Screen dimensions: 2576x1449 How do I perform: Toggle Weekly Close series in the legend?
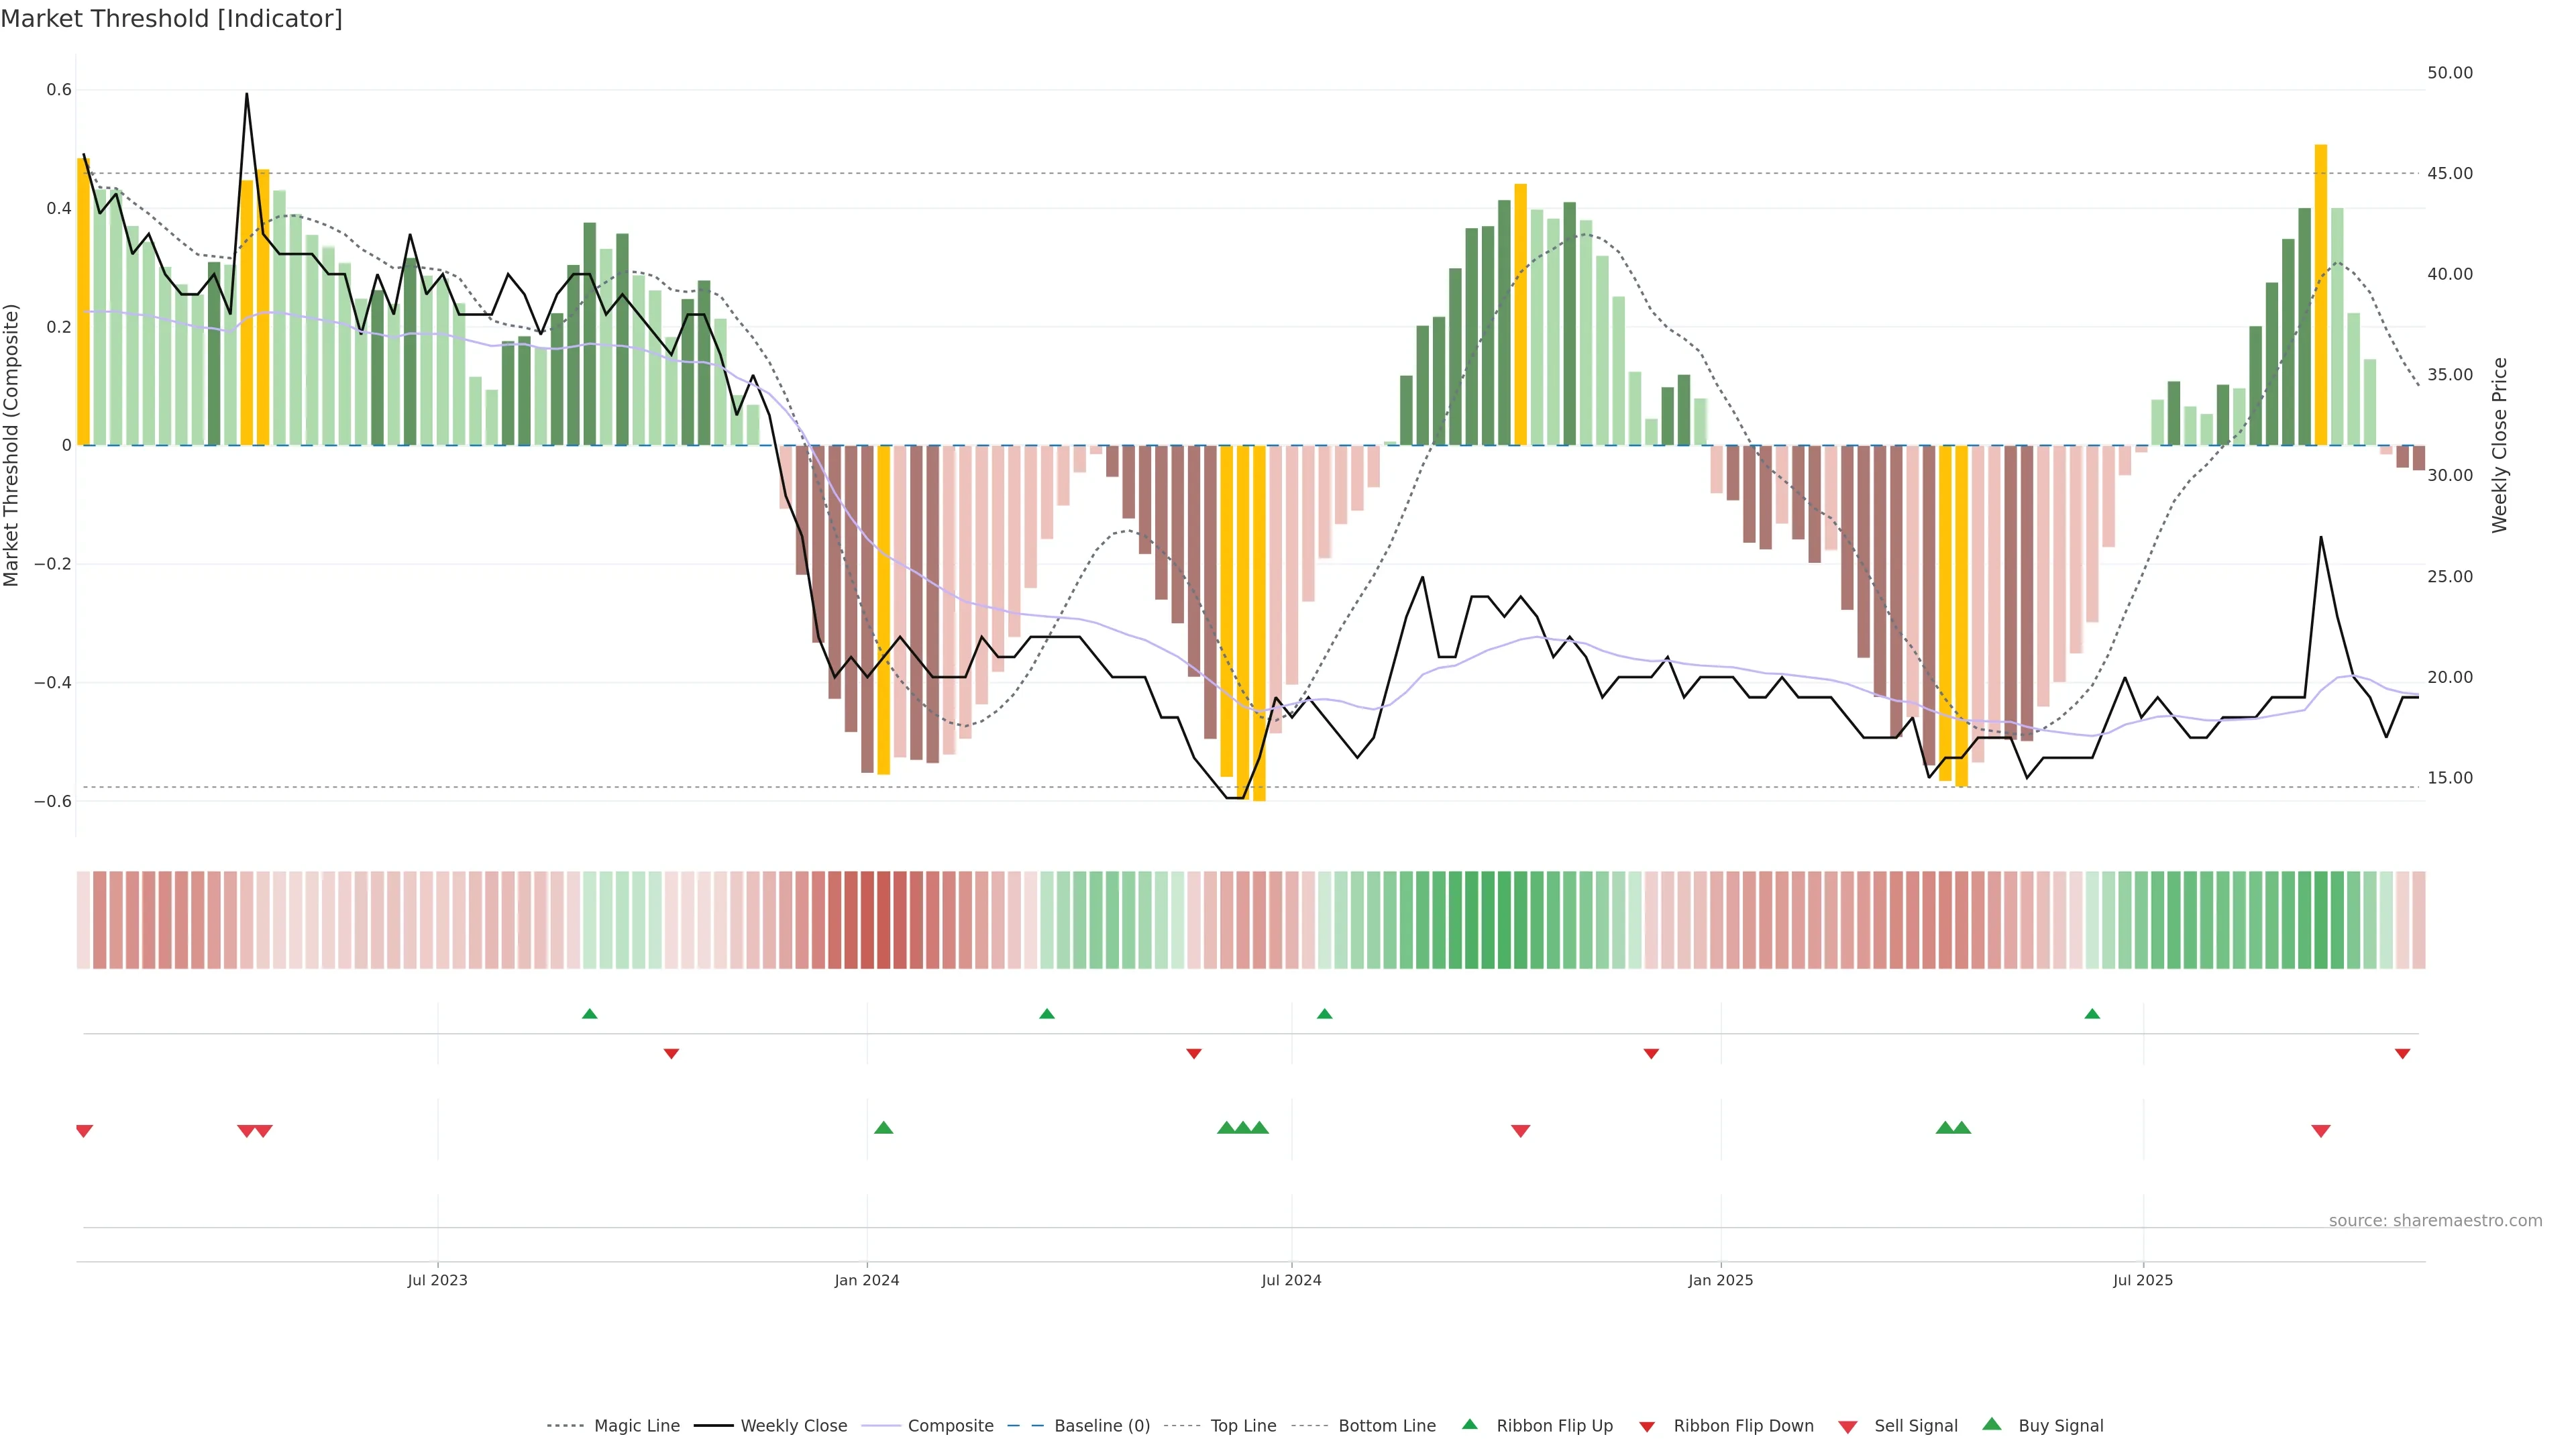pos(793,1426)
